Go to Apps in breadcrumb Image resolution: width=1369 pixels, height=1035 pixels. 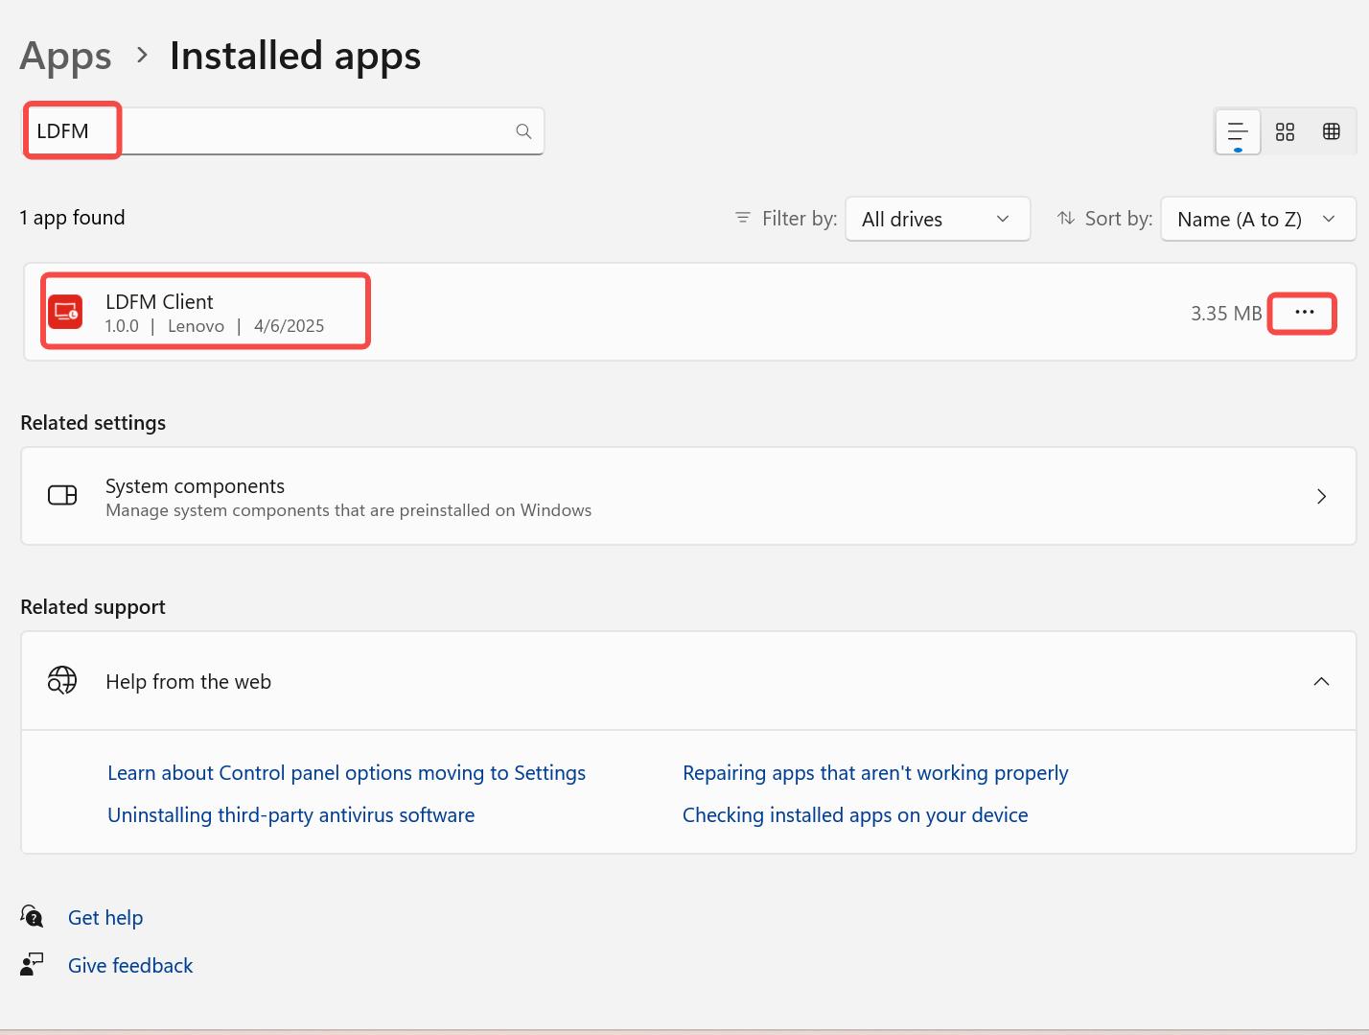pyautogui.click(x=65, y=56)
